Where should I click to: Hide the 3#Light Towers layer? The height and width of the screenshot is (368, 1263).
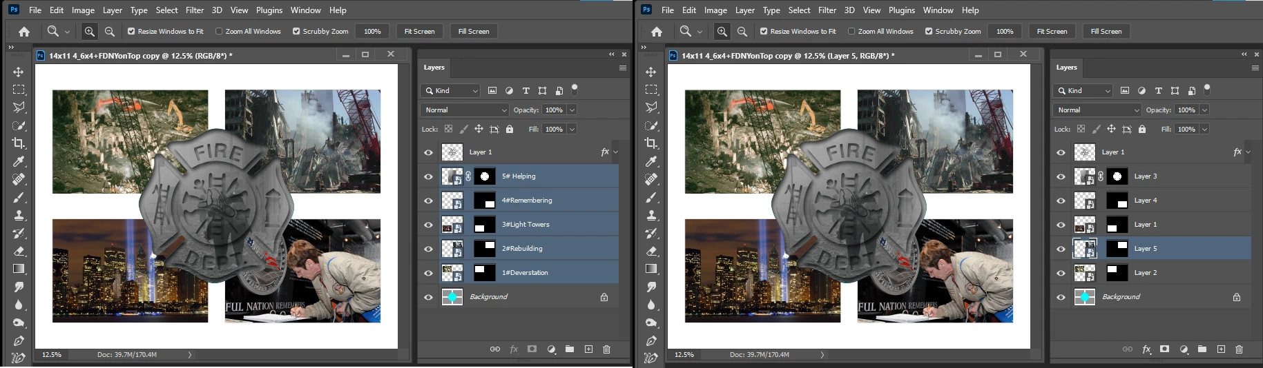(x=428, y=225)
